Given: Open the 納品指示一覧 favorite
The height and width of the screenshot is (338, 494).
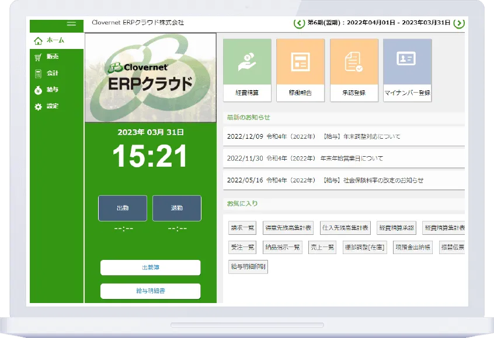Looking at the screenshot, I should click(x=282, y=248).
